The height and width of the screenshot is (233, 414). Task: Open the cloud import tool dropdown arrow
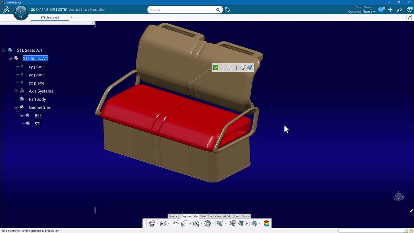157,223
